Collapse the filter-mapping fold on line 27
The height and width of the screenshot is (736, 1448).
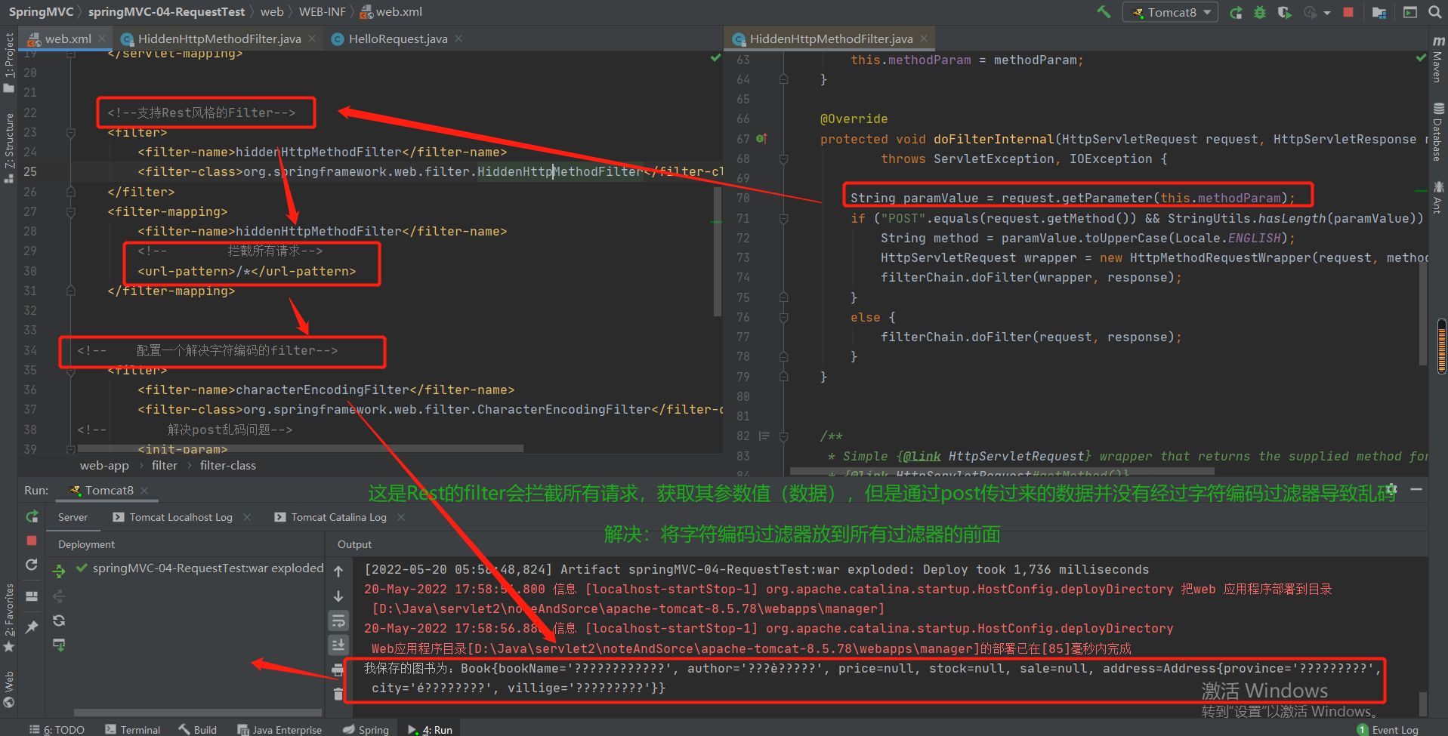(70, 212)
